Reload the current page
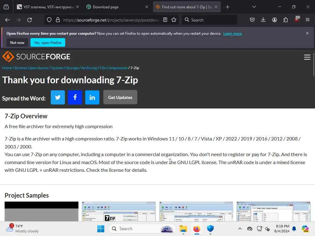This screenshot has height=236, width=315. [30, 20]
